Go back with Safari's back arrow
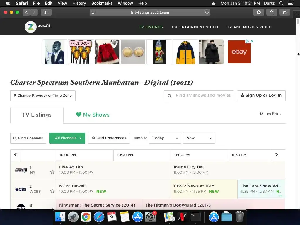 (27, 12)
